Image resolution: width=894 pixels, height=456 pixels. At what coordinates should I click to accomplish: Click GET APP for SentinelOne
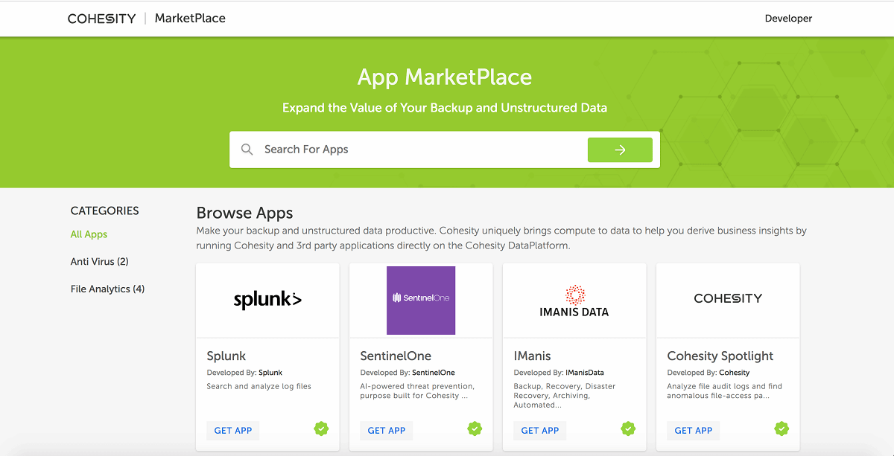click(x=386, y=430)
